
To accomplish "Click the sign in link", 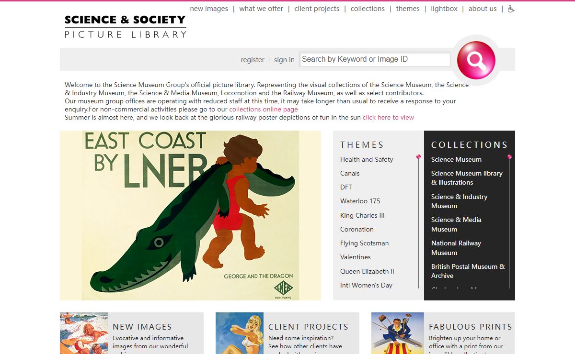I will pyautogui.click(x=284, y=60).
